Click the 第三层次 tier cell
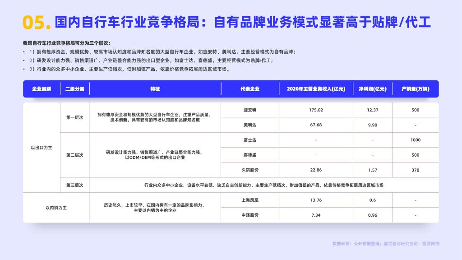Screen dimensions: 462x260 point(75,185)
